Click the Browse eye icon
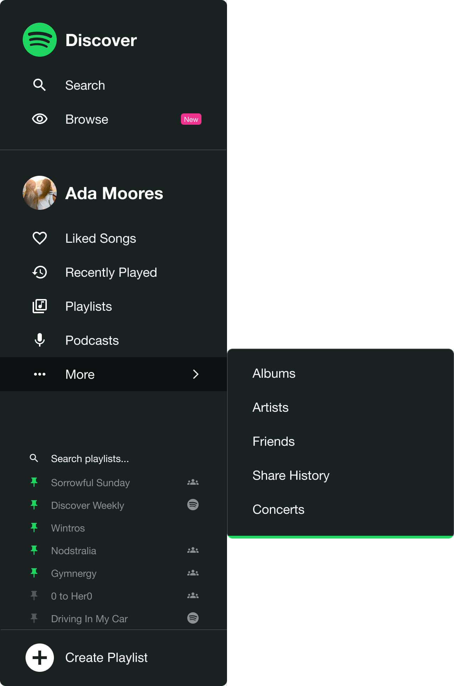 (40, 119)
